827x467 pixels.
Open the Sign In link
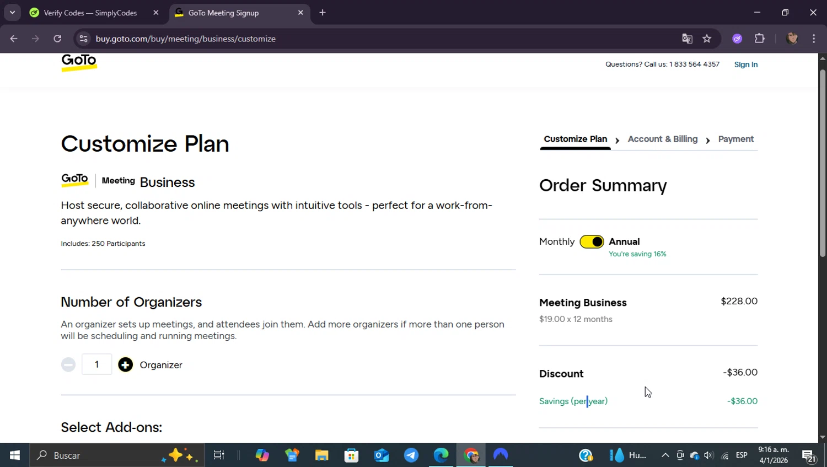pyautogui.click(x=745, y=65)
